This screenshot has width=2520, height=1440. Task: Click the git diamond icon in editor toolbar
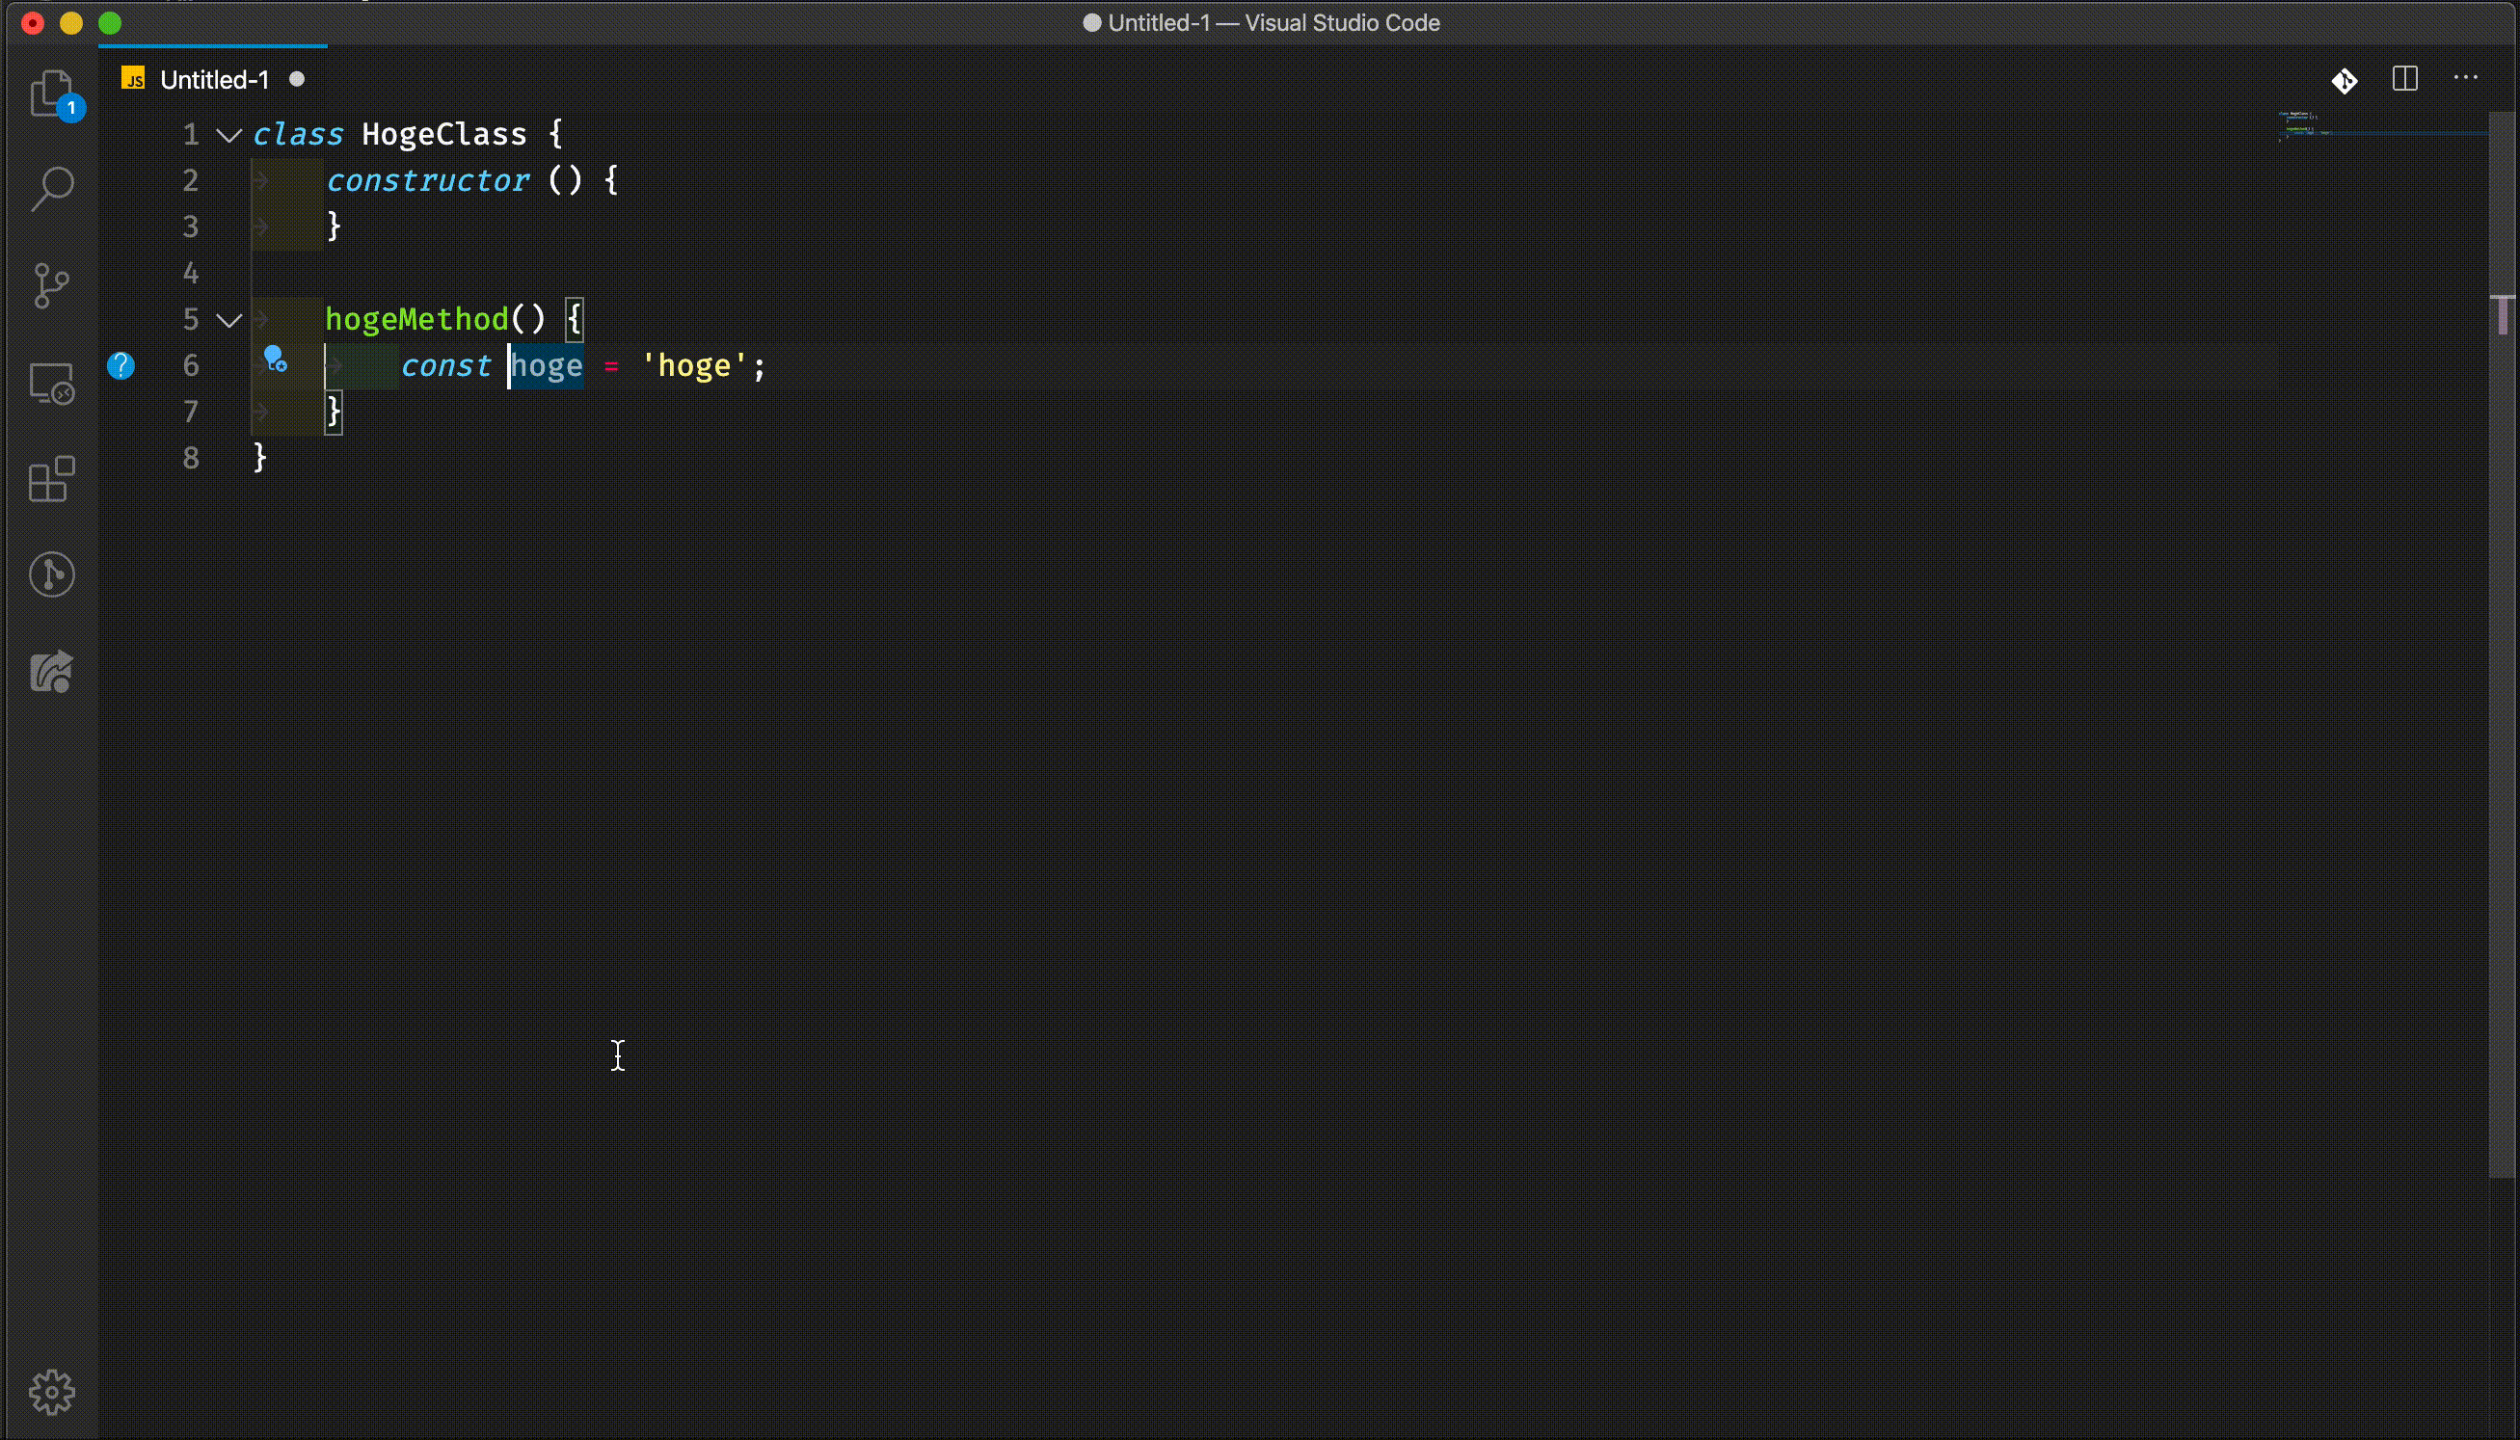[x=2344, y=80]
